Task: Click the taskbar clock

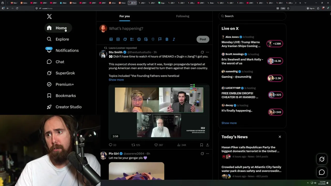Action: [322, 183]
